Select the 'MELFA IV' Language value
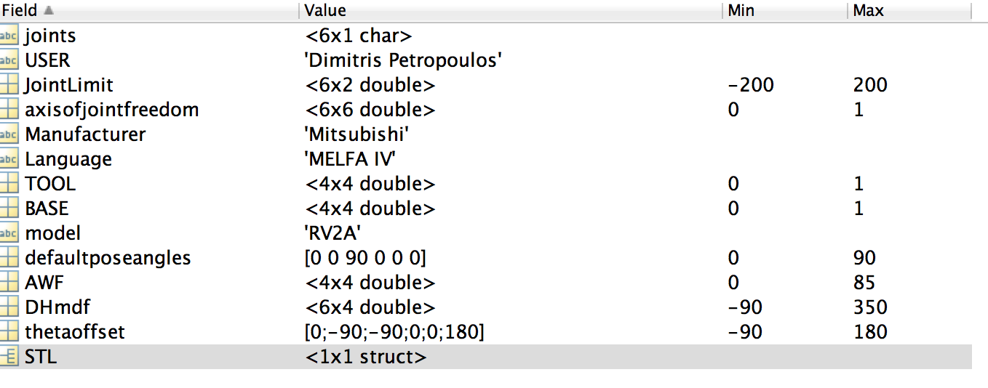Image resolution: width=988 pixels, height=388 pixels. coord(351,159)
